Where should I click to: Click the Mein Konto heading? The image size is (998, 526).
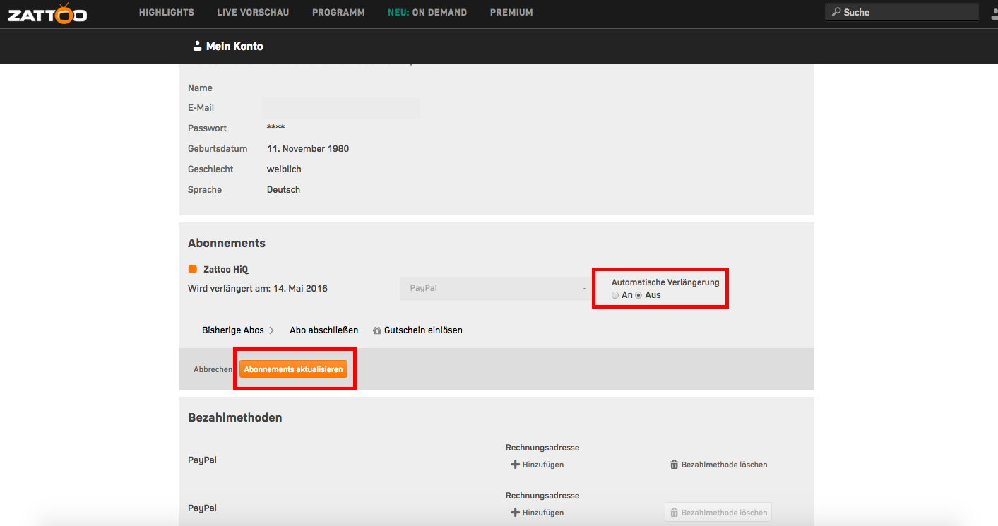[234, 46]
